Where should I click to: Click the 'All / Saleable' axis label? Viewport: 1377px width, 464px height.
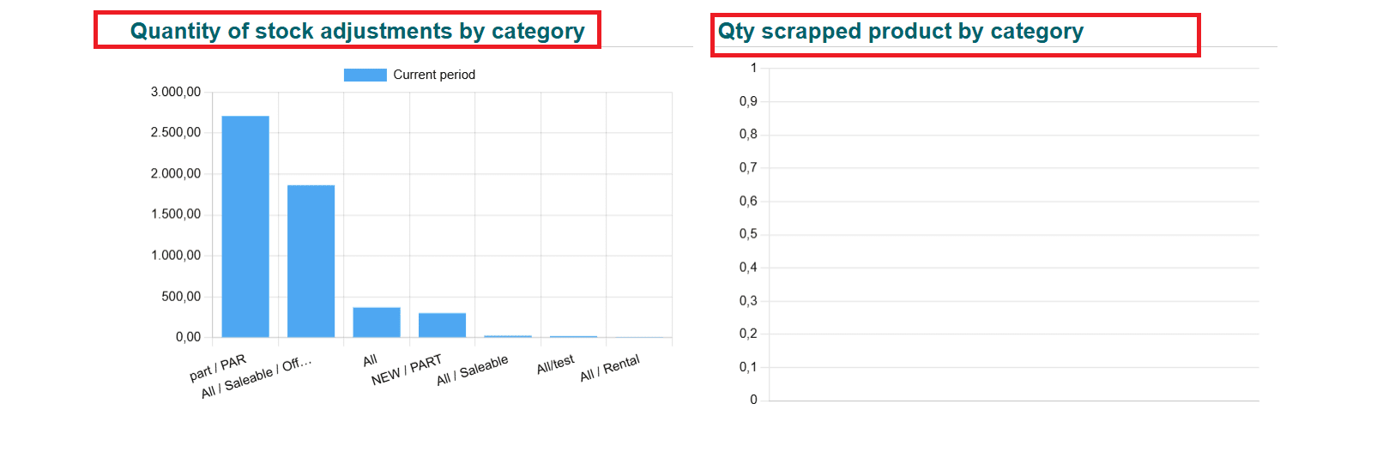[473, 371]
